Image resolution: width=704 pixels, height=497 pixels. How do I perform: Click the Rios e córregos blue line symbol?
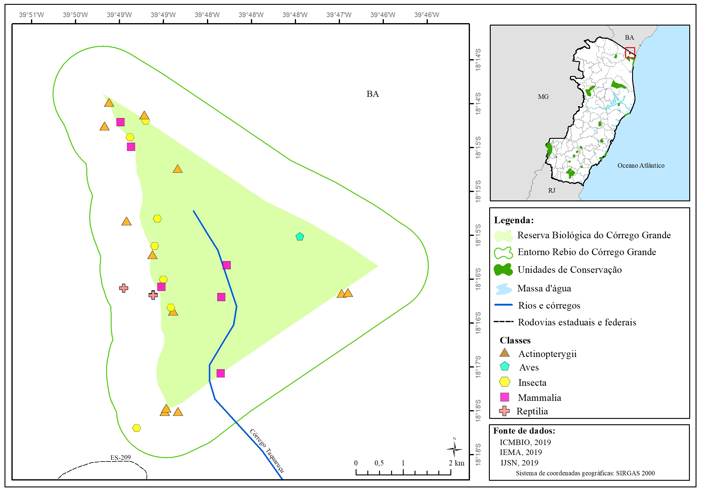503,305
